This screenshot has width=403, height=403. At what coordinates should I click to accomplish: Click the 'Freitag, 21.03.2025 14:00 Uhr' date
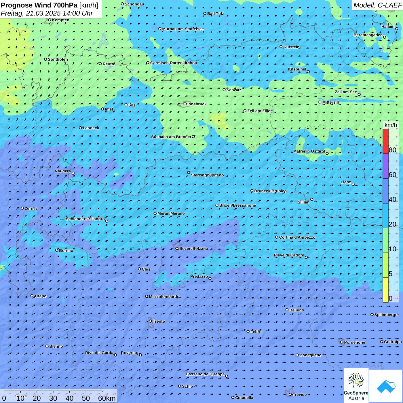[x=47, y=13]
